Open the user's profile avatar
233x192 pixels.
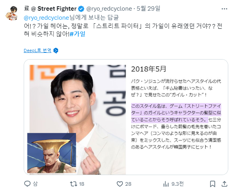tap(12, 13)
